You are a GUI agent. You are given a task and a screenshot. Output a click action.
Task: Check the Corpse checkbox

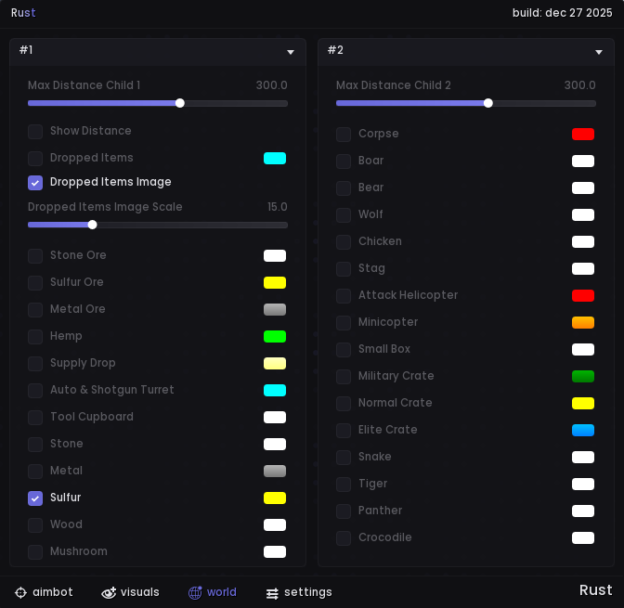(x=344, y=135)
